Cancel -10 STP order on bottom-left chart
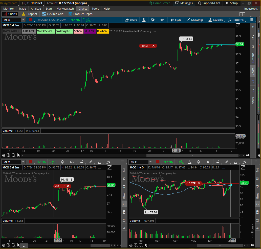Image resolution: width=261 pixels, height=249 pixels. [x=68, y=186]
